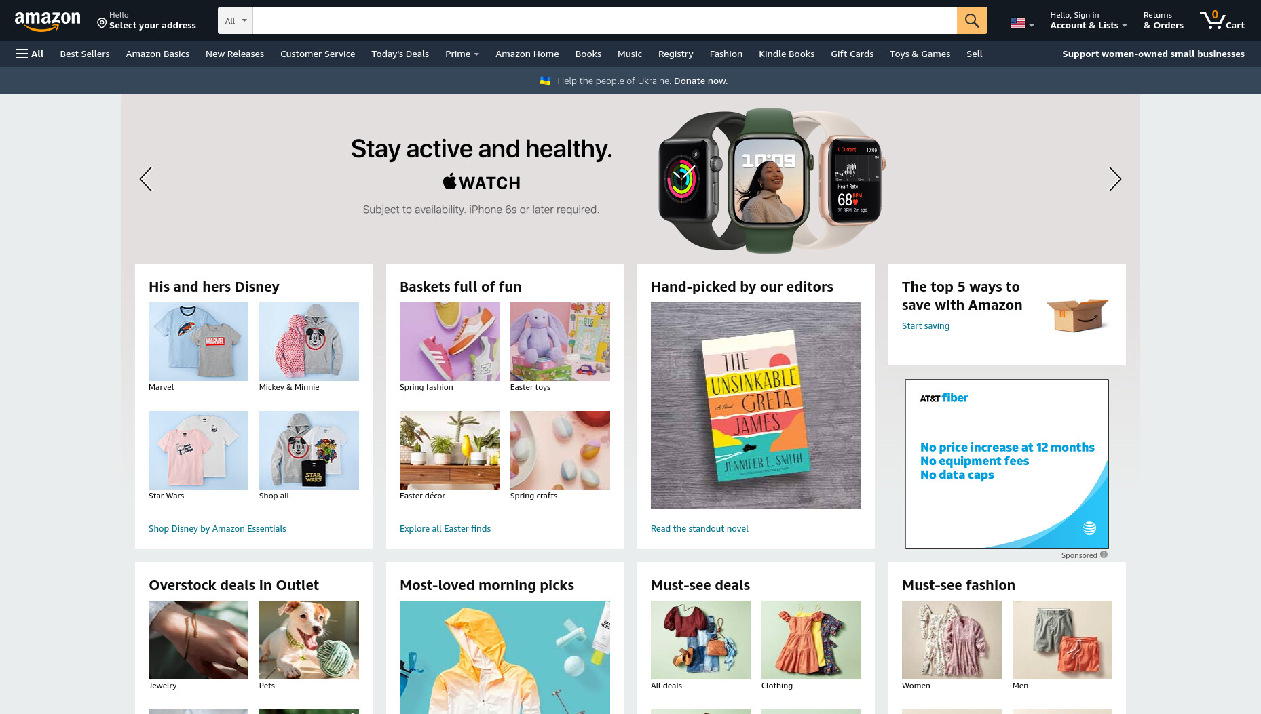Click the location pin address selector
The image size is (1261, 714).
point(147,20)
